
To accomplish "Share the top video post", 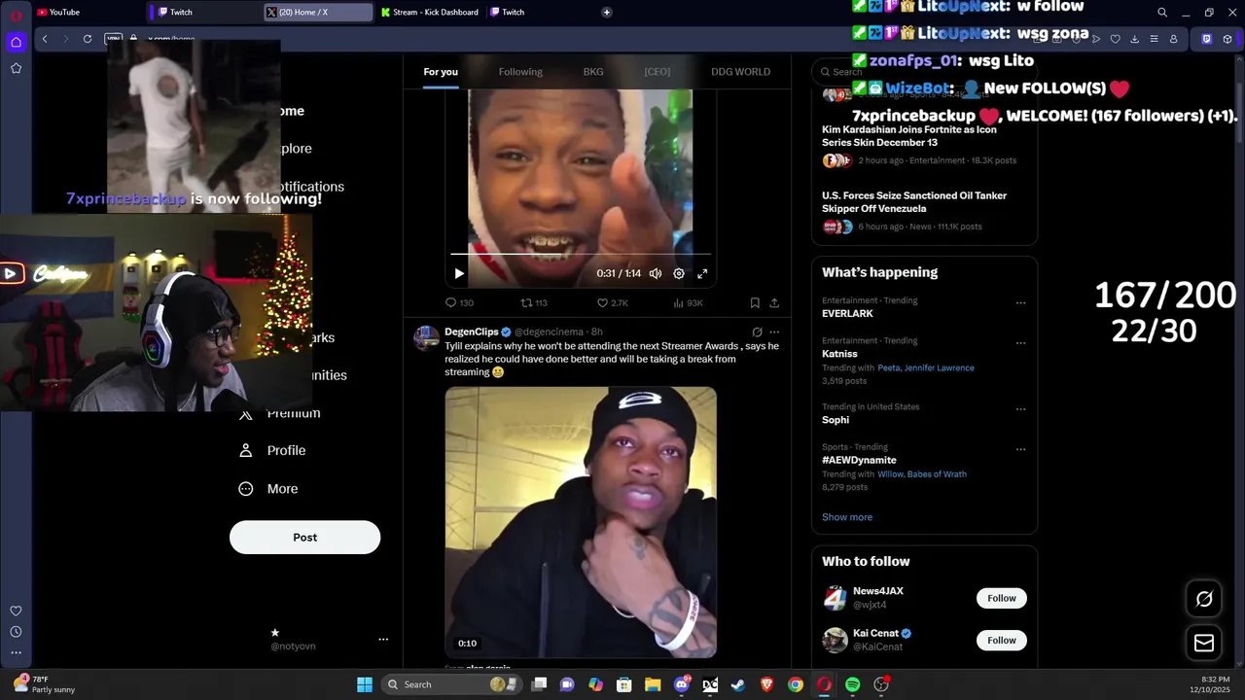I will click(x=774, y=302).
